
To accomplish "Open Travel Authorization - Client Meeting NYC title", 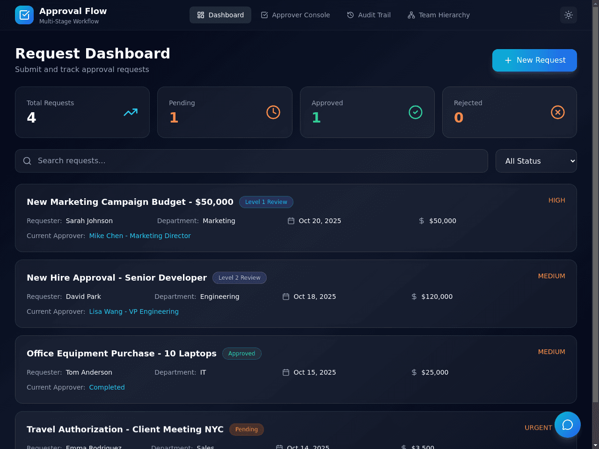I will click(x=125, y=429).
